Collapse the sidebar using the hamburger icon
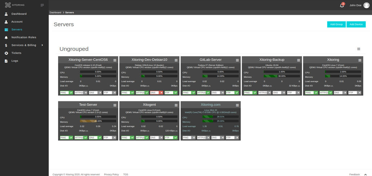Image resolution: width=372 pixels, height=176 pixels. click(42, 5)
